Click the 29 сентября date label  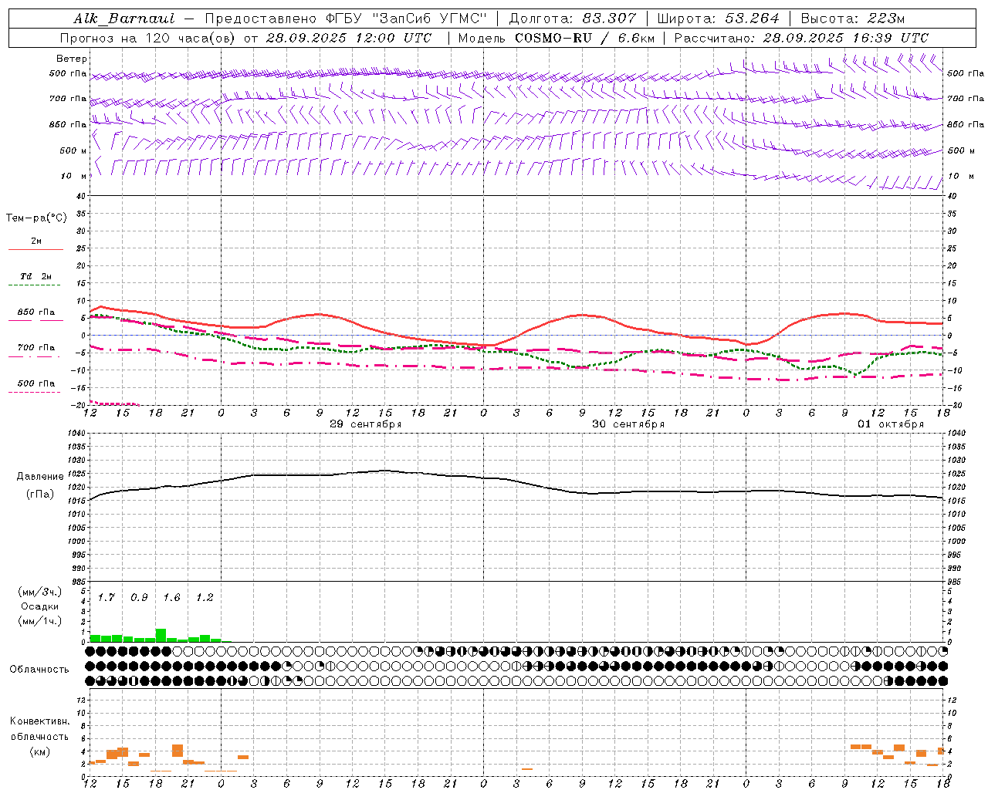[366, 424]
